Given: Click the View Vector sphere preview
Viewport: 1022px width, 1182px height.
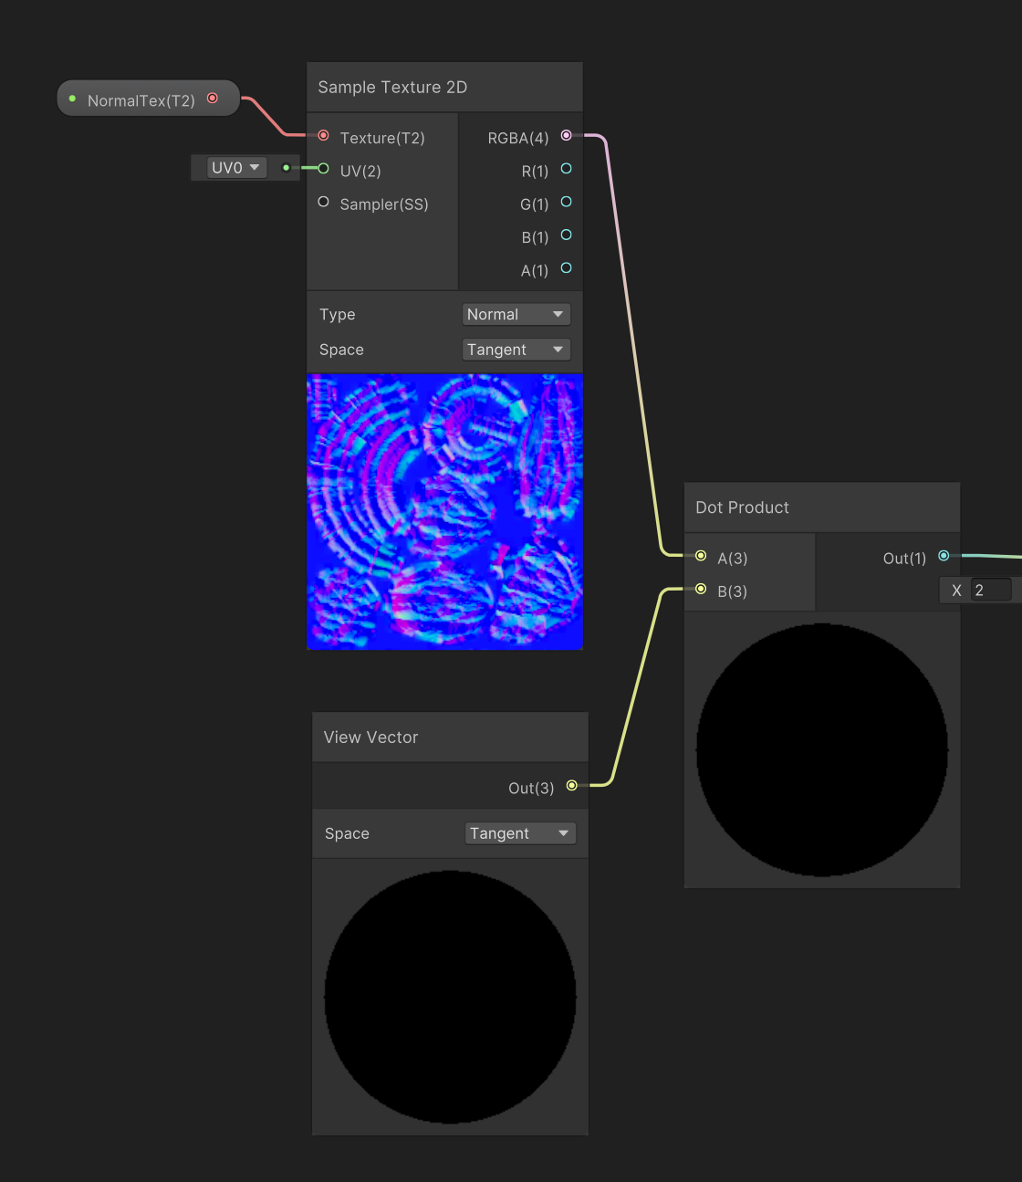Looking at the screenshot, I should point(450,997).
